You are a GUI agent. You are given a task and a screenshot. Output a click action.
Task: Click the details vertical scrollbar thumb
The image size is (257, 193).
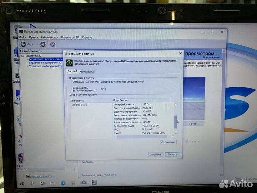[x=175, y=122]
